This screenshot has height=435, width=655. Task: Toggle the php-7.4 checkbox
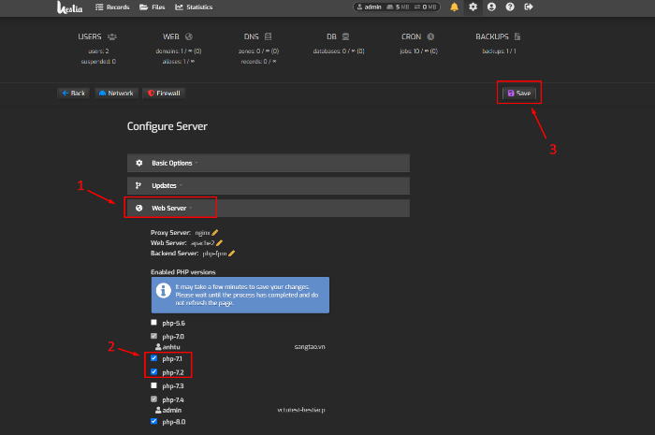click(153, 399)
